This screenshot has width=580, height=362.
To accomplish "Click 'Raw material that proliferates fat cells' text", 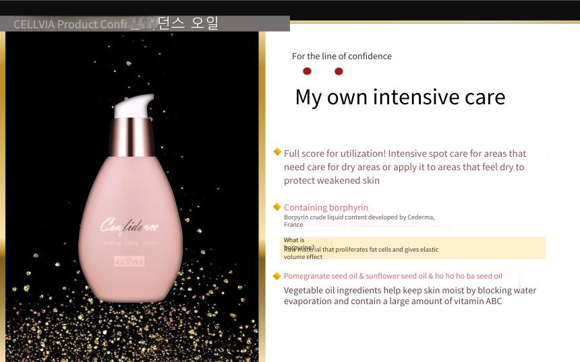I will pyautogui.click(x=361, y=253).
